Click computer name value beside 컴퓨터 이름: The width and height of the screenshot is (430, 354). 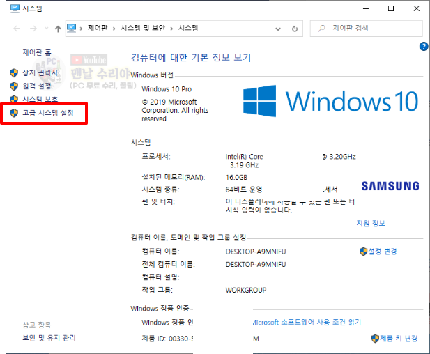click(256, 252)
